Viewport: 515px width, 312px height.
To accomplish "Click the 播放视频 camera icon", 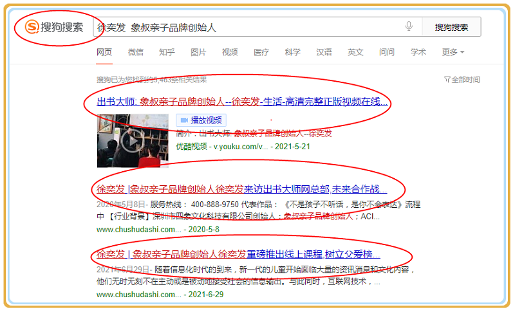I will (x=183, y=120).
